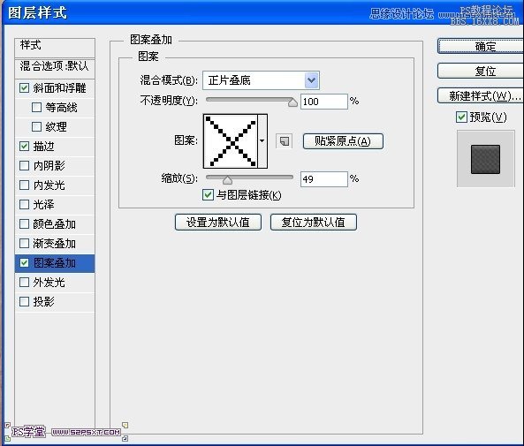
Task: Open the 混合模式 dropdown
Action: 261,80
